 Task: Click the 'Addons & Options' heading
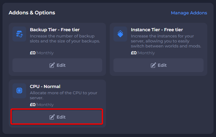tap(32, 13)
